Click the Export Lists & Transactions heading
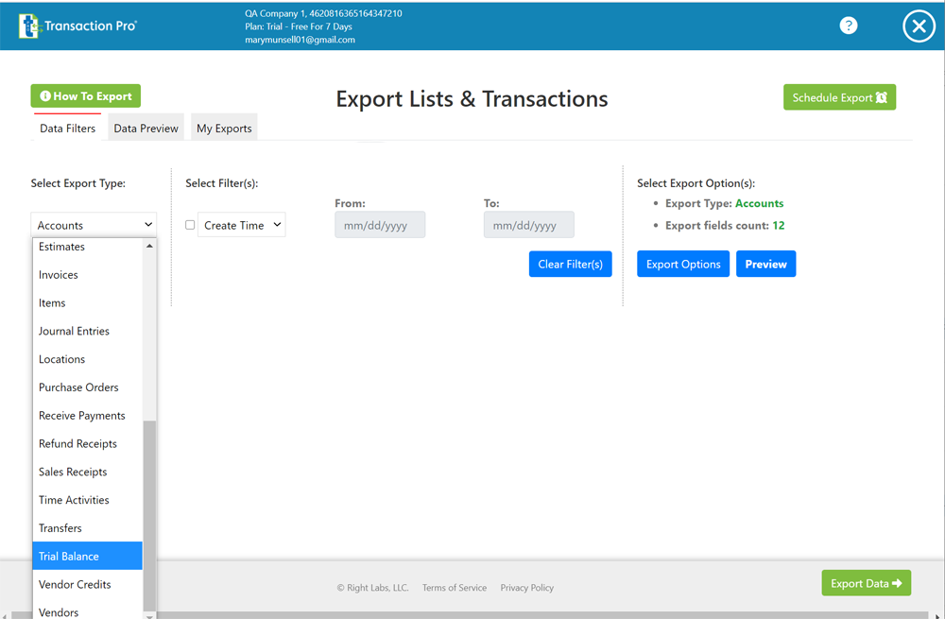945x619 pixels. 472,99
